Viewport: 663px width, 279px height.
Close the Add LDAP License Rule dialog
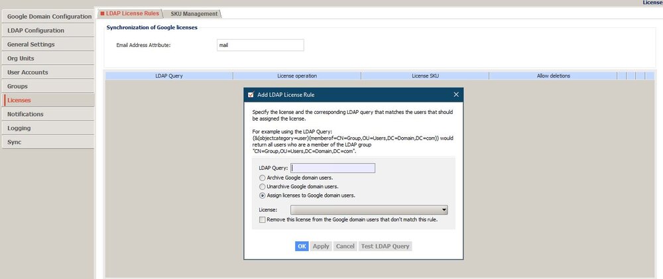(x=456, y=95)
